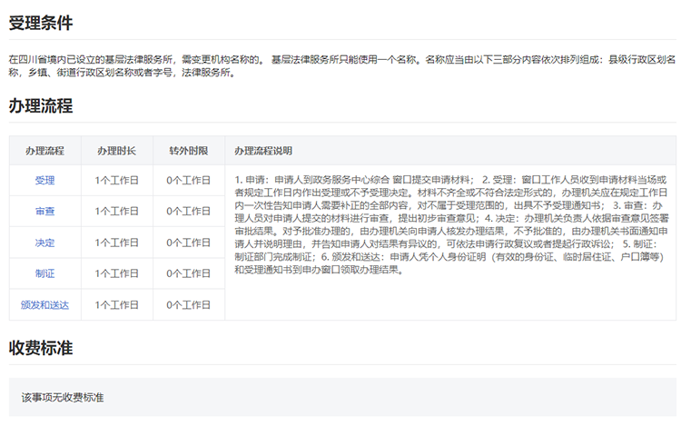Viewport: 681px width, 426px height.
Task: Click the process description paragraph starting 1. 申请
Action: (x=449, y=224)
